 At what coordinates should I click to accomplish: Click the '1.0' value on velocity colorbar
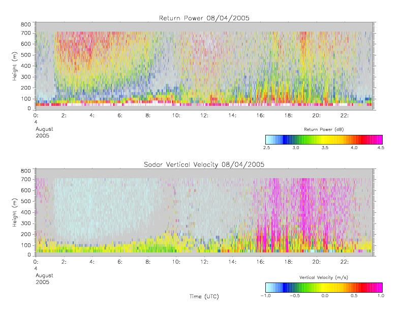(x=381, y=296)
